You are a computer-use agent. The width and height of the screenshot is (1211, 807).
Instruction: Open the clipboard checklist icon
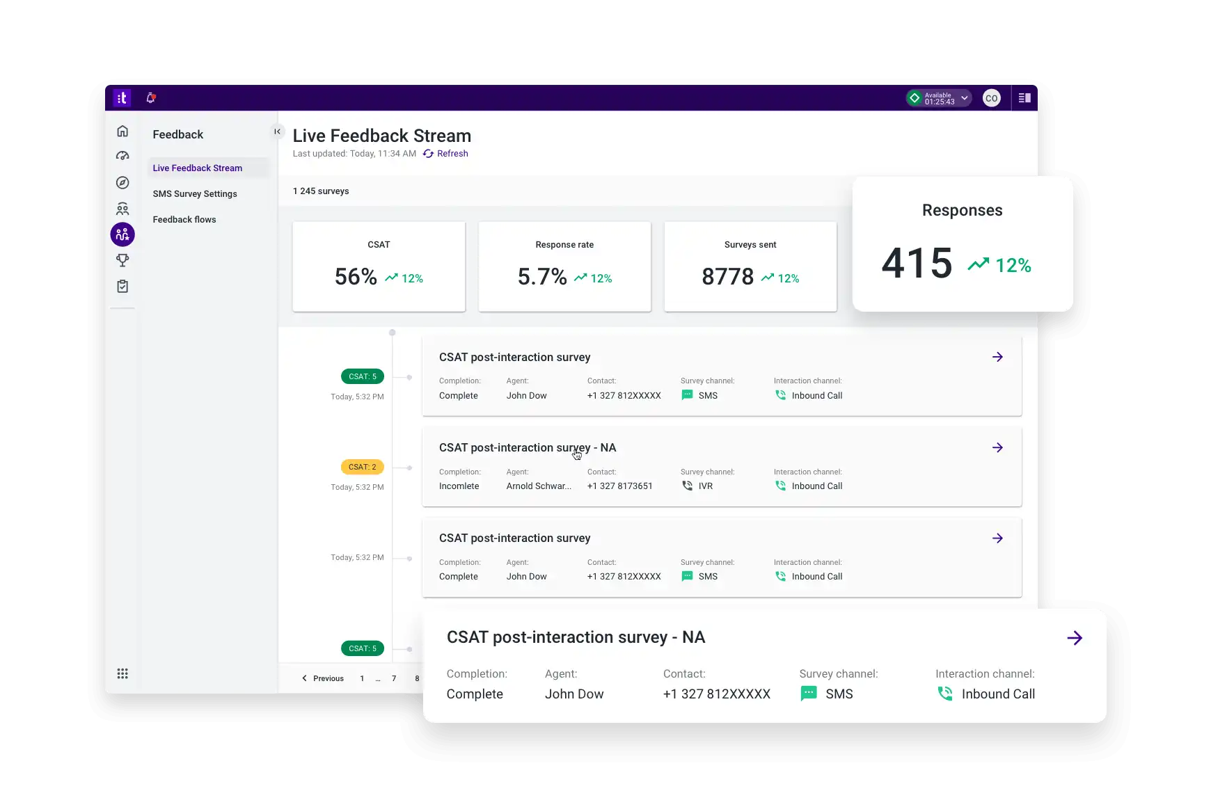[x=122, y=286]
